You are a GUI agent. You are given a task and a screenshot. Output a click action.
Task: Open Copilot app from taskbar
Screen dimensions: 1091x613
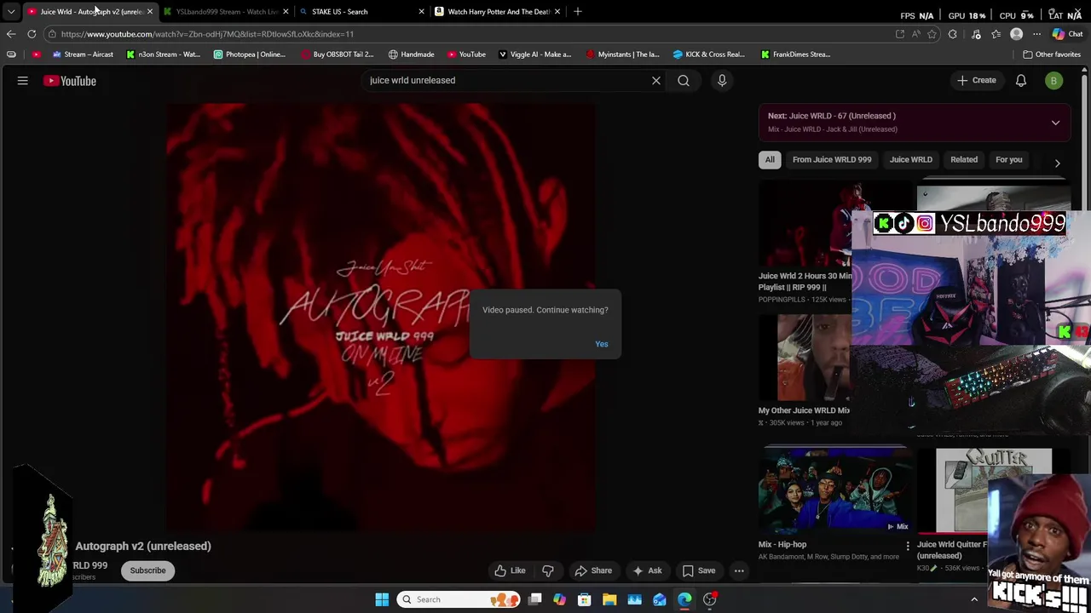point(560,599)
